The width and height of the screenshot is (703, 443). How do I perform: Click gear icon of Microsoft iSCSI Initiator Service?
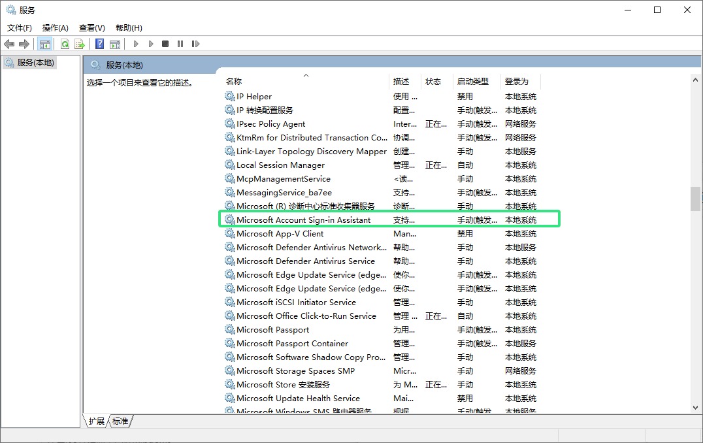229,302
